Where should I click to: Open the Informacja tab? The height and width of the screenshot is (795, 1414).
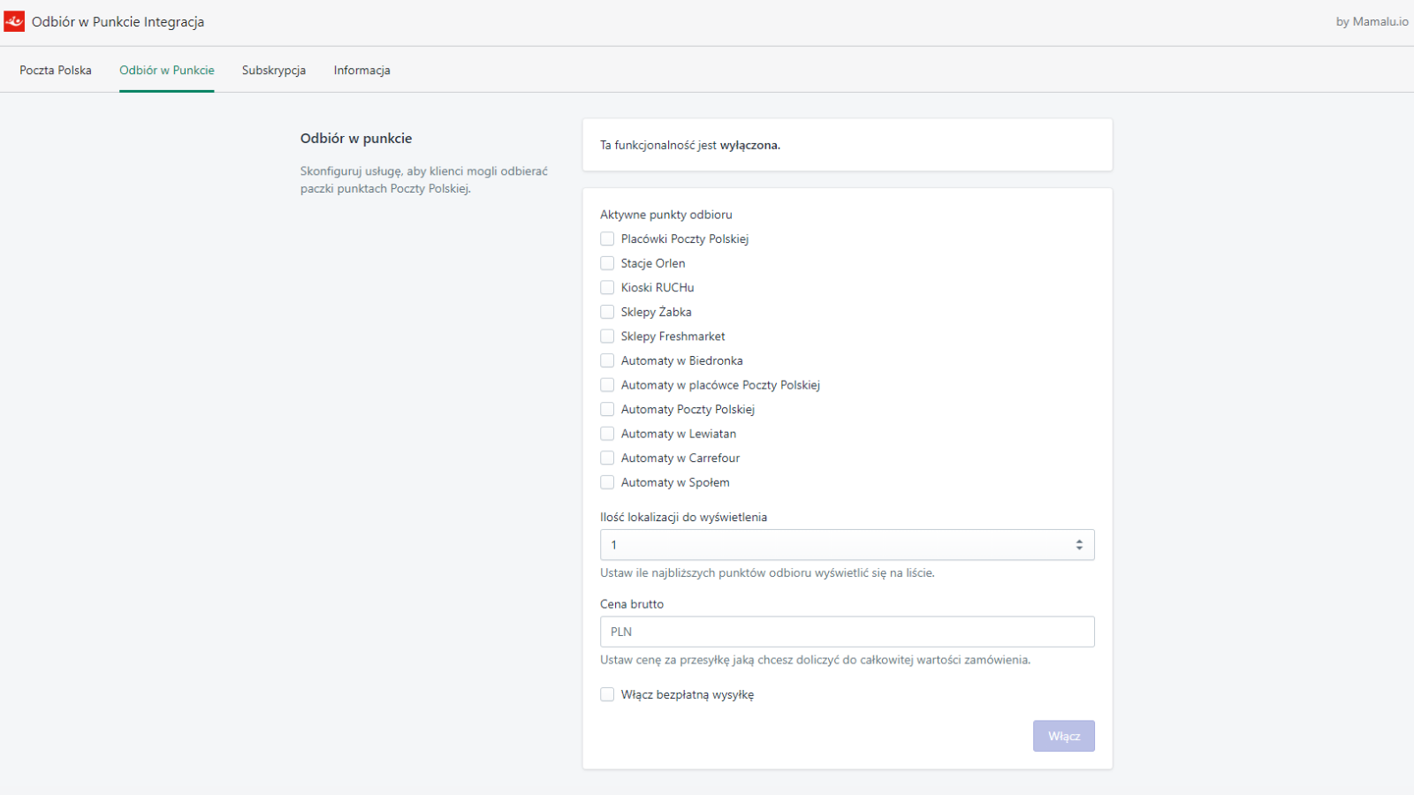coord(361,71)
